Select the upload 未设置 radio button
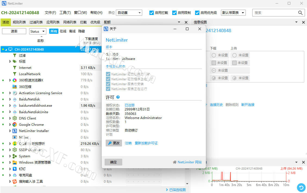Screen dimensions: 307x193 click(234, 55)
